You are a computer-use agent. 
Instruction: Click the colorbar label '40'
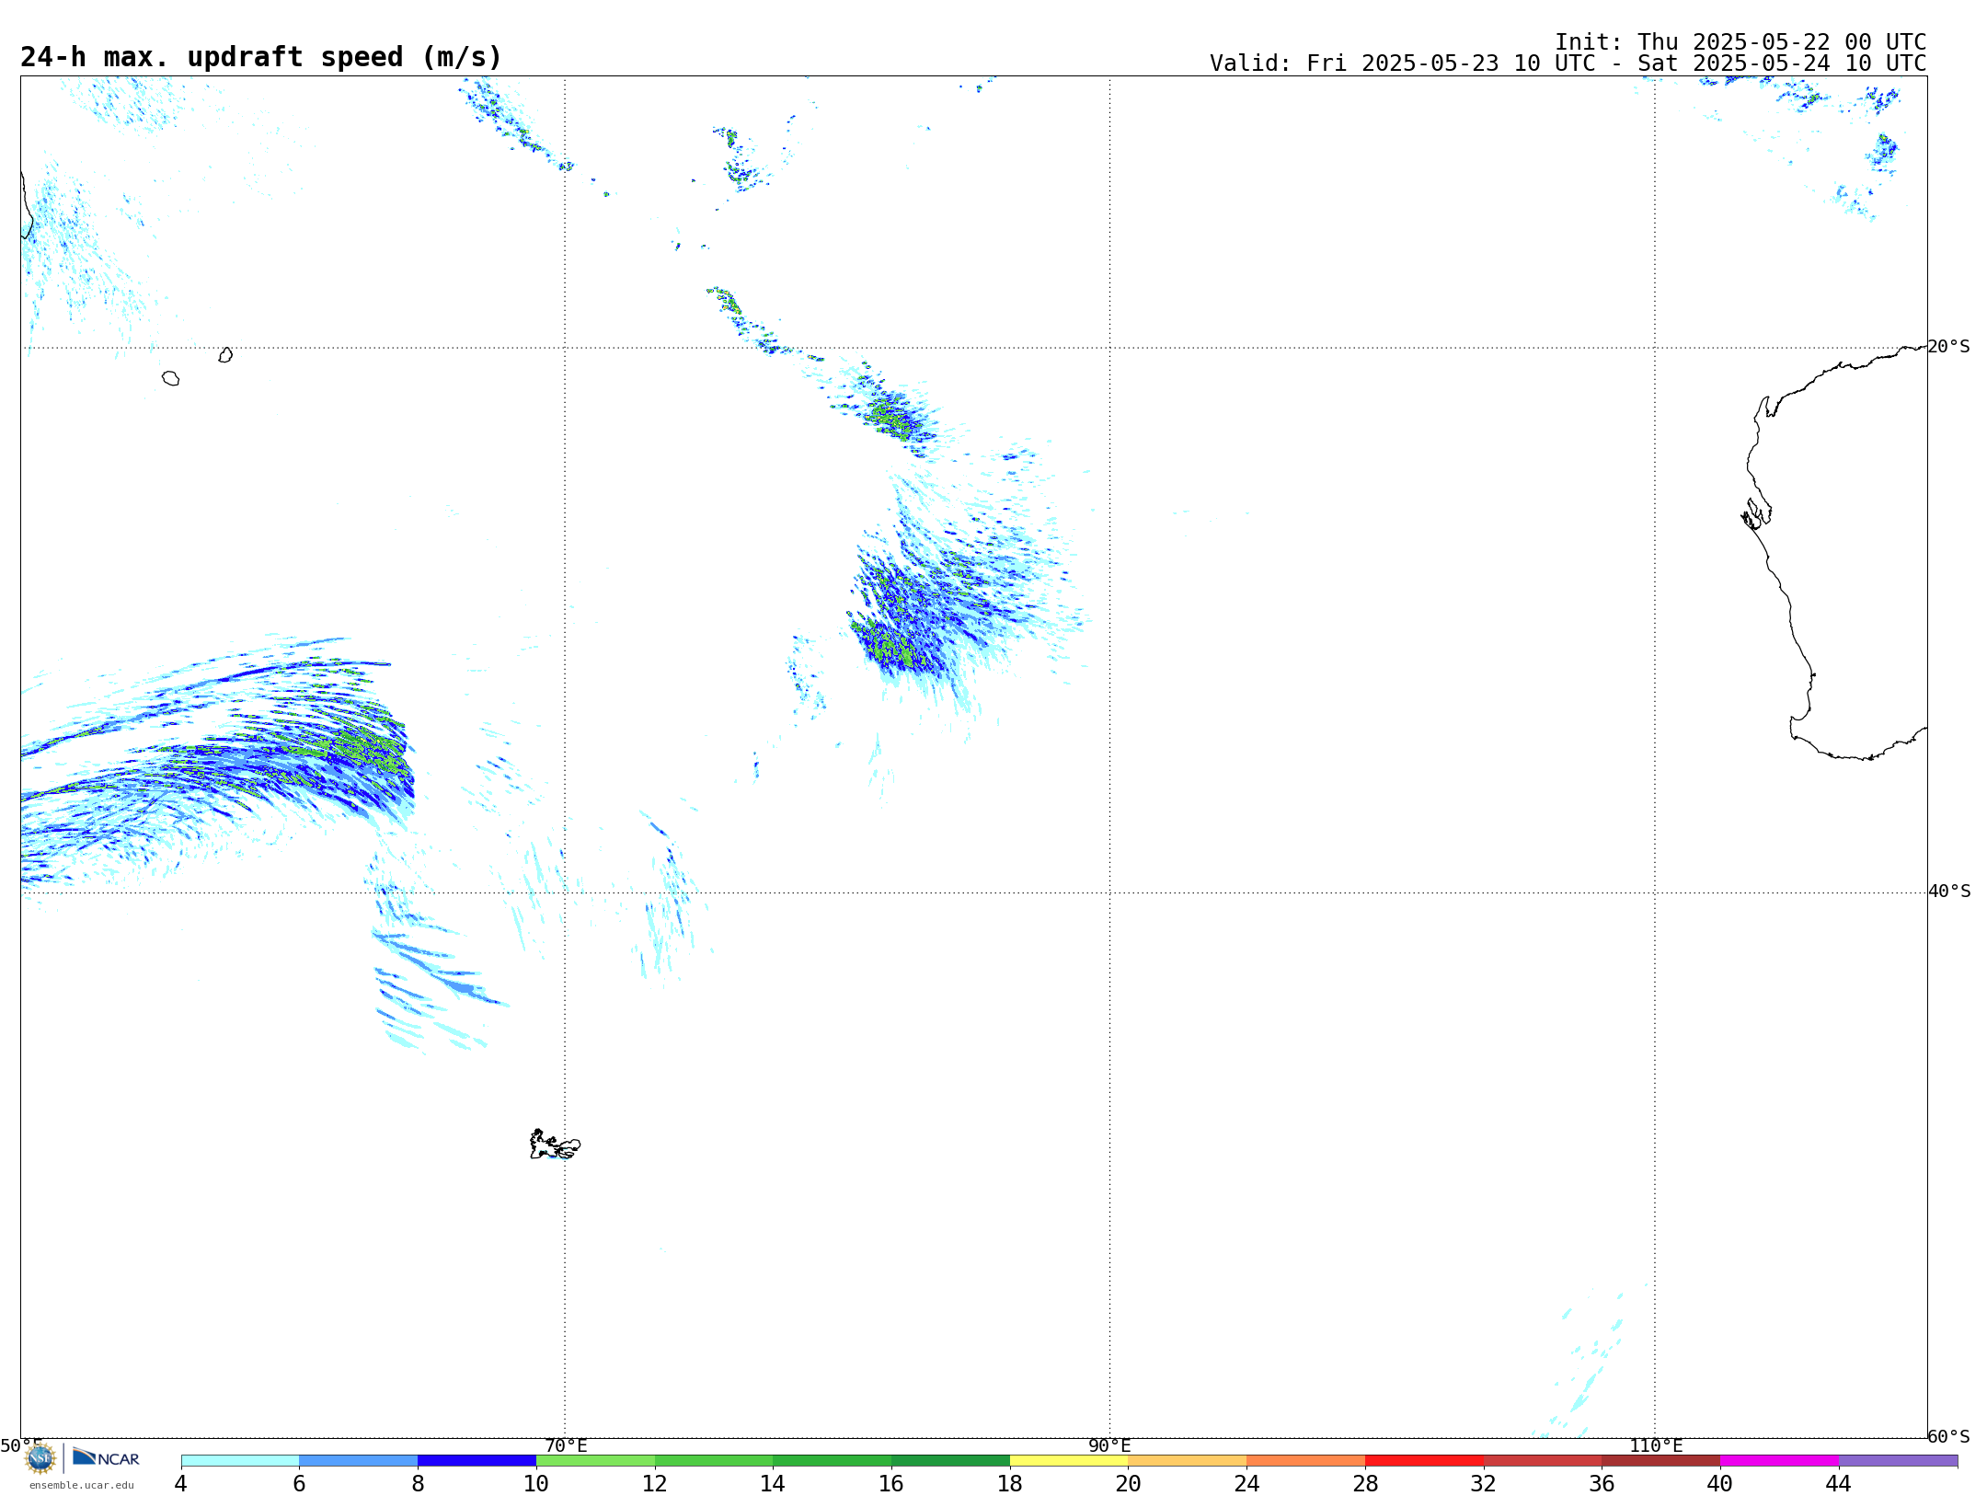pyautogui.click(x=1720, y=1484)
